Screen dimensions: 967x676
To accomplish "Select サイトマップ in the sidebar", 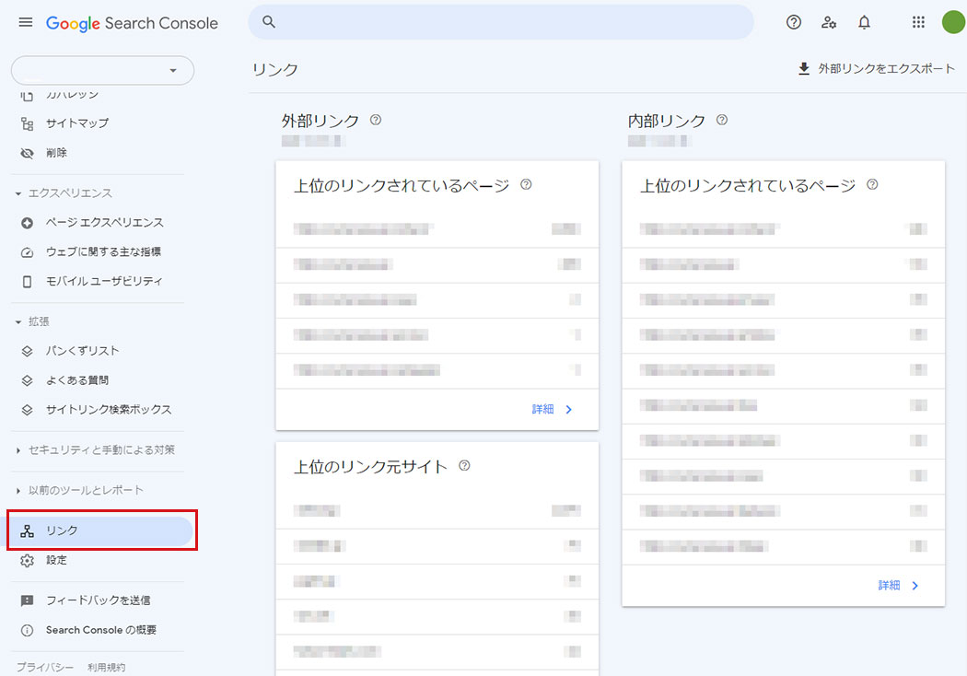I will tap(76, 123).
